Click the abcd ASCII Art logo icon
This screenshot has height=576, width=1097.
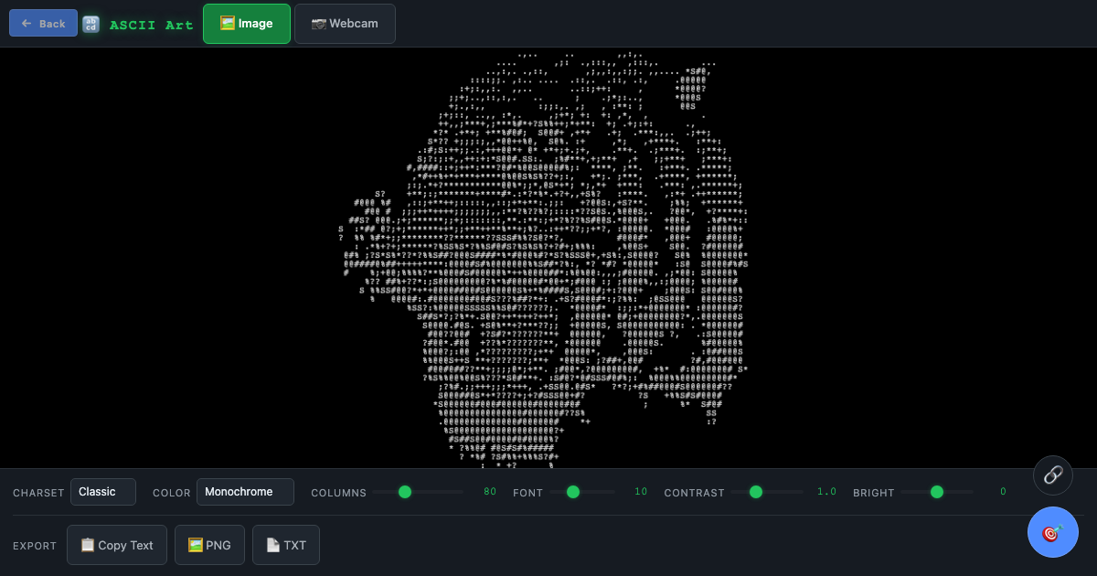(x=91, y=25)
